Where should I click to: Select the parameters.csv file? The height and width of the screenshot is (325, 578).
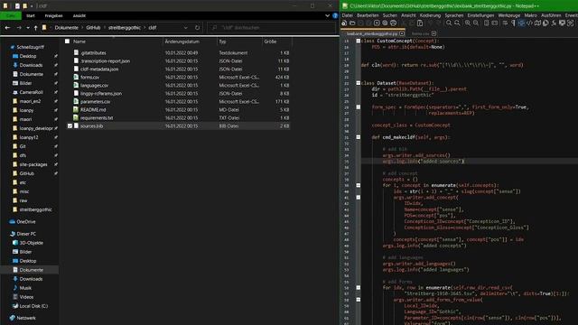tap(95, 101)
